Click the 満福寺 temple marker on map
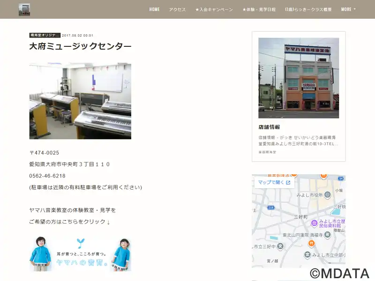The width and height of the screenshot is (375, 281). 327,235
